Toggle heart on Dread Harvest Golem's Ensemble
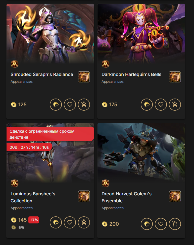 pos(161,224)
